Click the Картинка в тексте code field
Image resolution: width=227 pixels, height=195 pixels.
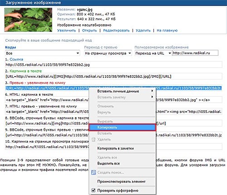(x=113, y=77)
